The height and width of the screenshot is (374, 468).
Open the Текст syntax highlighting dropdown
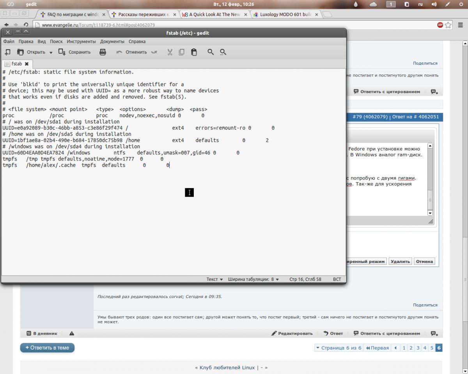(214, 279)
